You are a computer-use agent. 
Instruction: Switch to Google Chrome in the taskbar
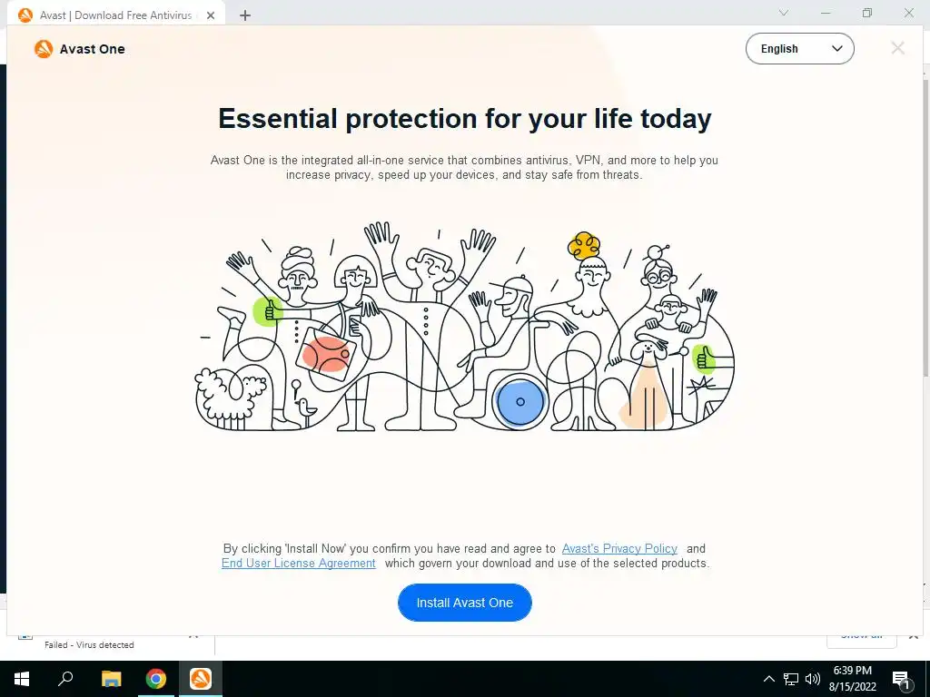click(156, 679)
